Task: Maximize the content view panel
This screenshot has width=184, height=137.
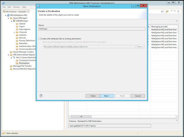Action: 178,11
